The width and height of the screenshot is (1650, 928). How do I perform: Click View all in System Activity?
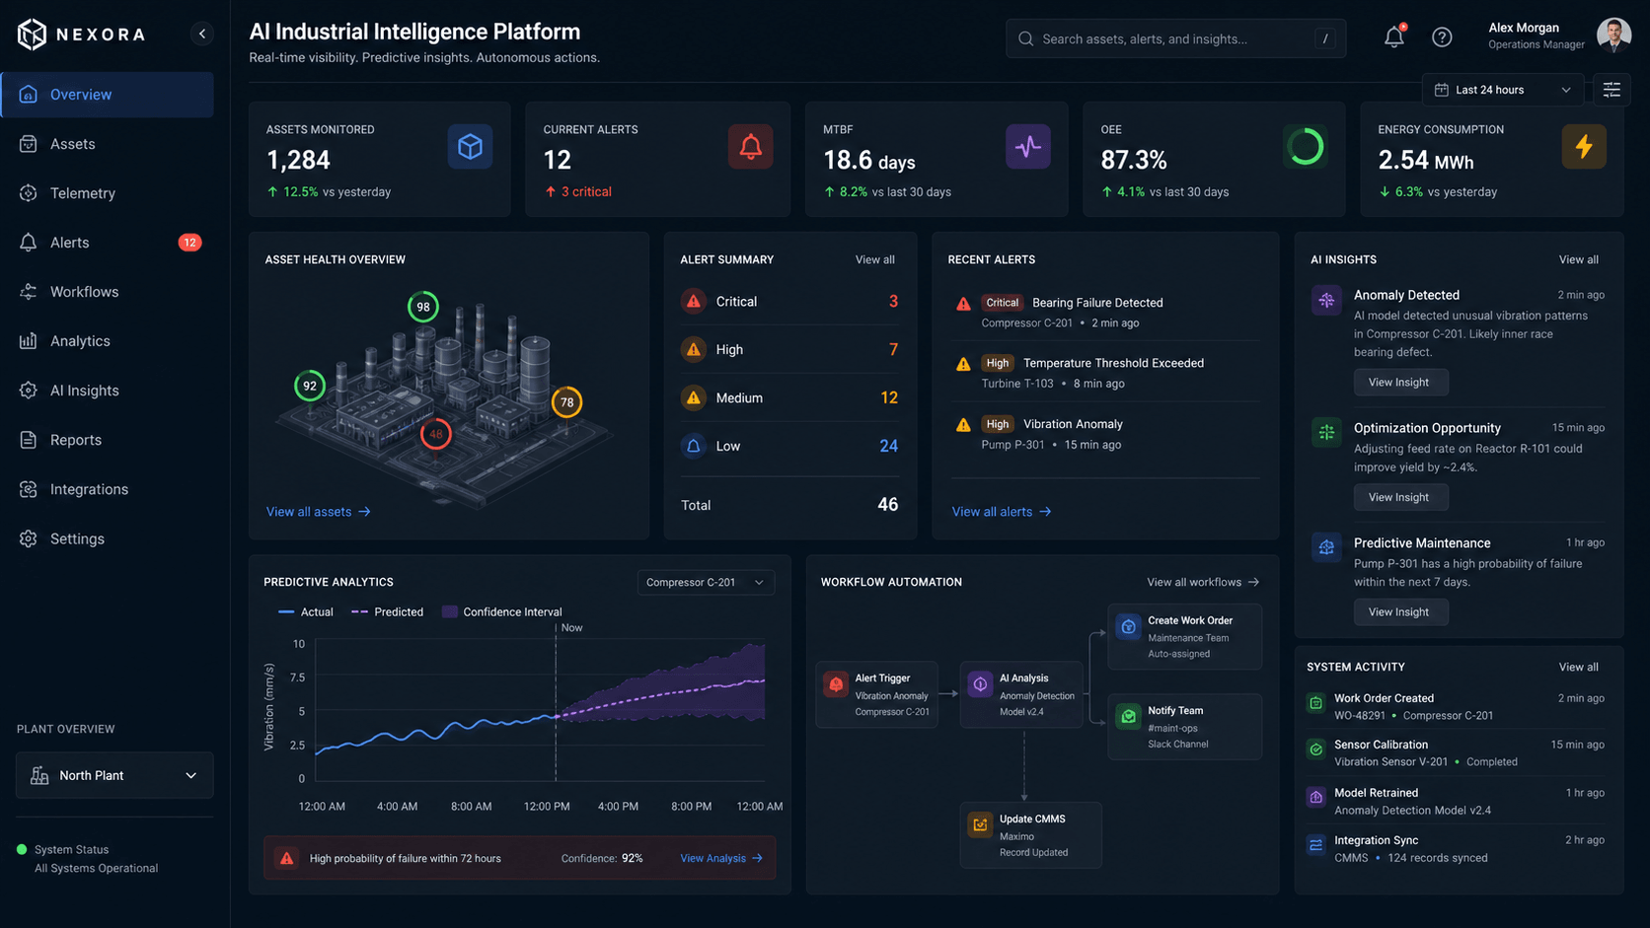1578,667
